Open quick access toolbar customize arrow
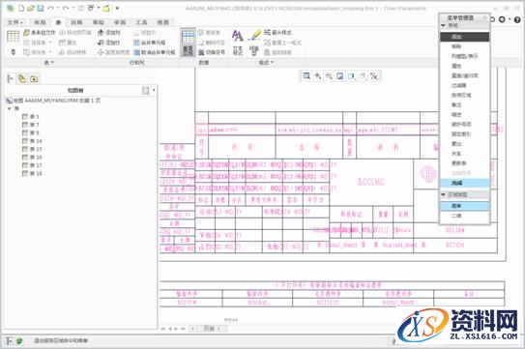This screenshot has width=525, height=349. point(117,8)
